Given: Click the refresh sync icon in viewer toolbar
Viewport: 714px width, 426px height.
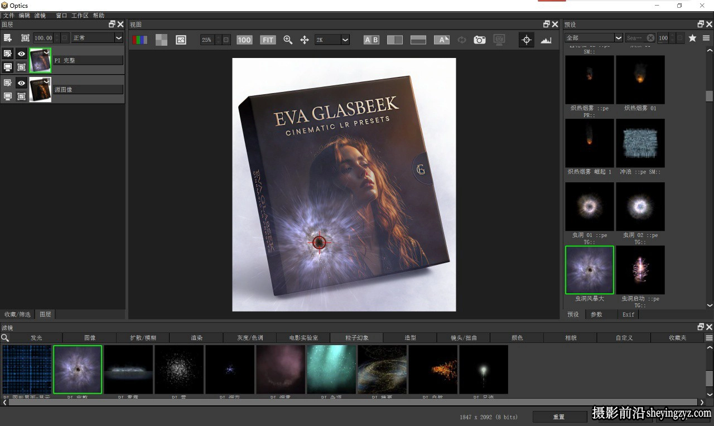Looking at the screenshot, I should tap(462, 40).
